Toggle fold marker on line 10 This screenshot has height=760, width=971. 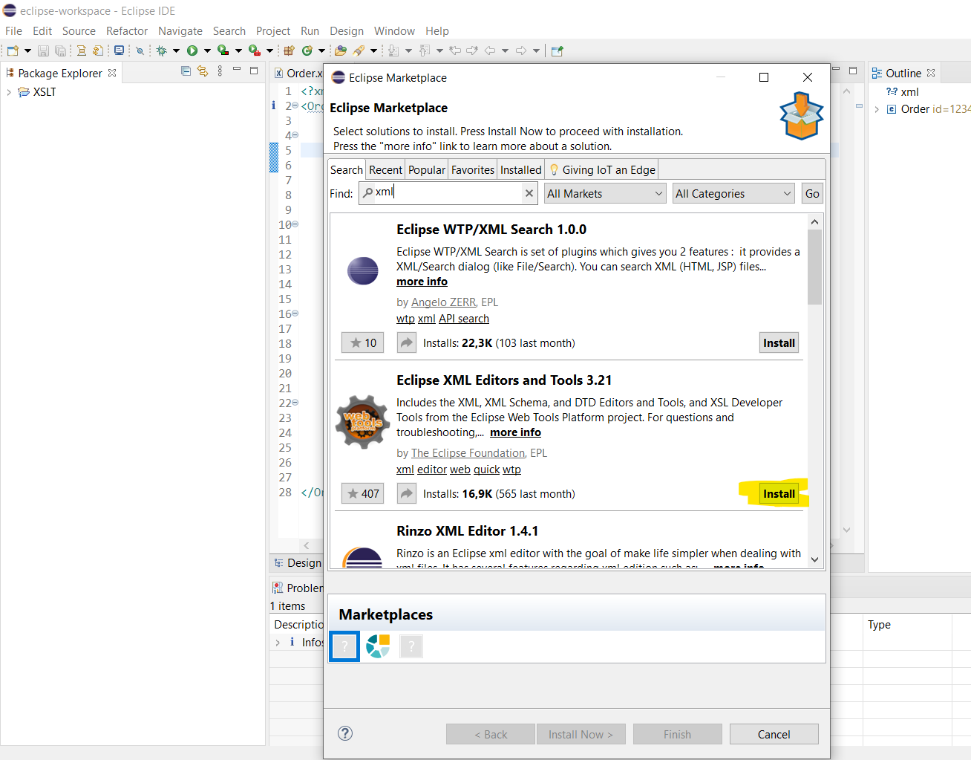click(x=295, y=224)
